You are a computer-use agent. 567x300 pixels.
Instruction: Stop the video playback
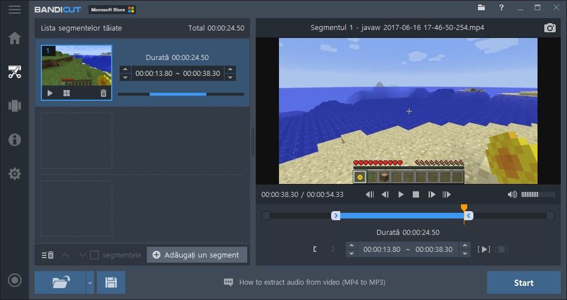(x=416, y=195)
